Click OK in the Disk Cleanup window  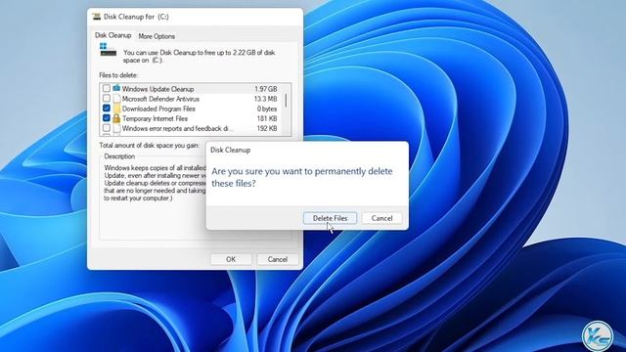[x=231, y=259]
